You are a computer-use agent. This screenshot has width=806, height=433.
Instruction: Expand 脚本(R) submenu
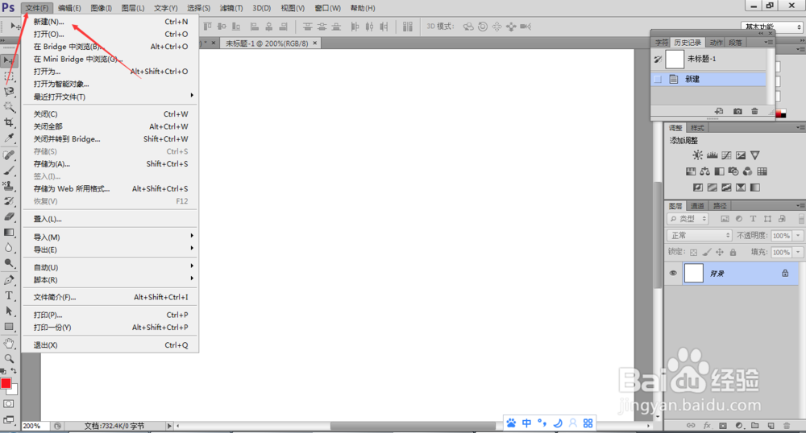[x=110, y=279]
